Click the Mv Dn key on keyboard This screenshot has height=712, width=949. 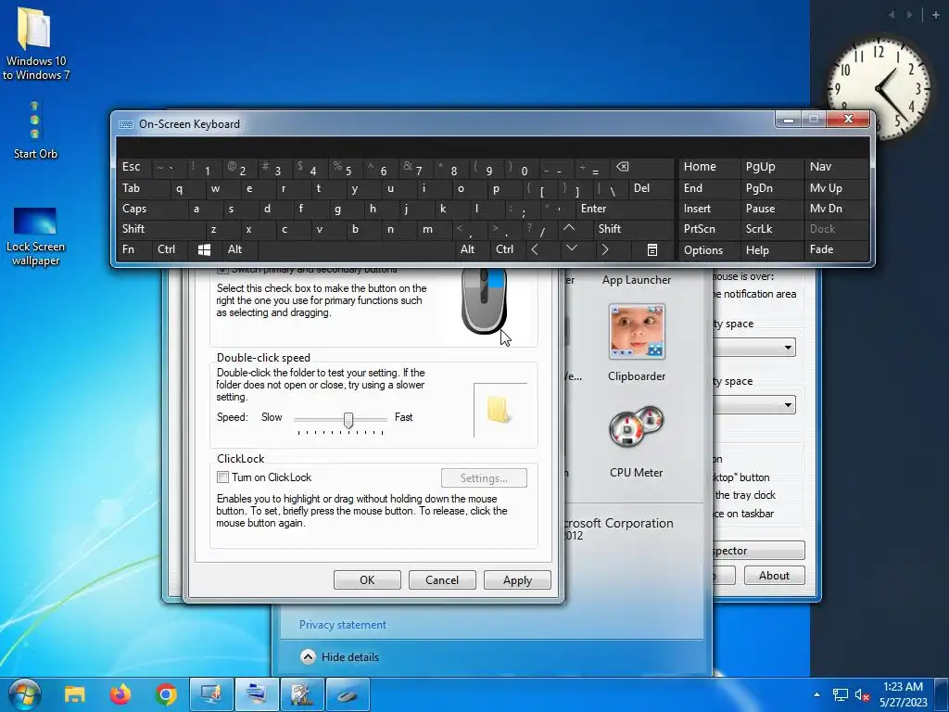click(x=837, y=209)
